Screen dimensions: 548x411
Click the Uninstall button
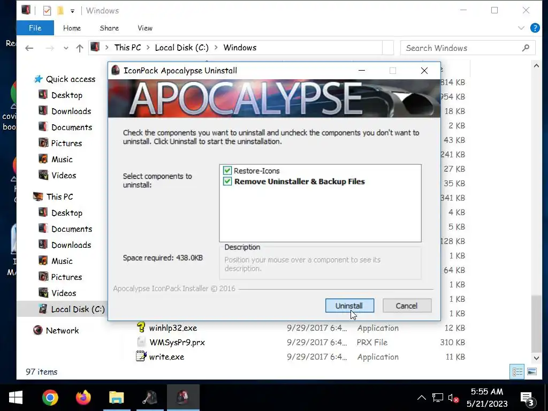point(349,306)
